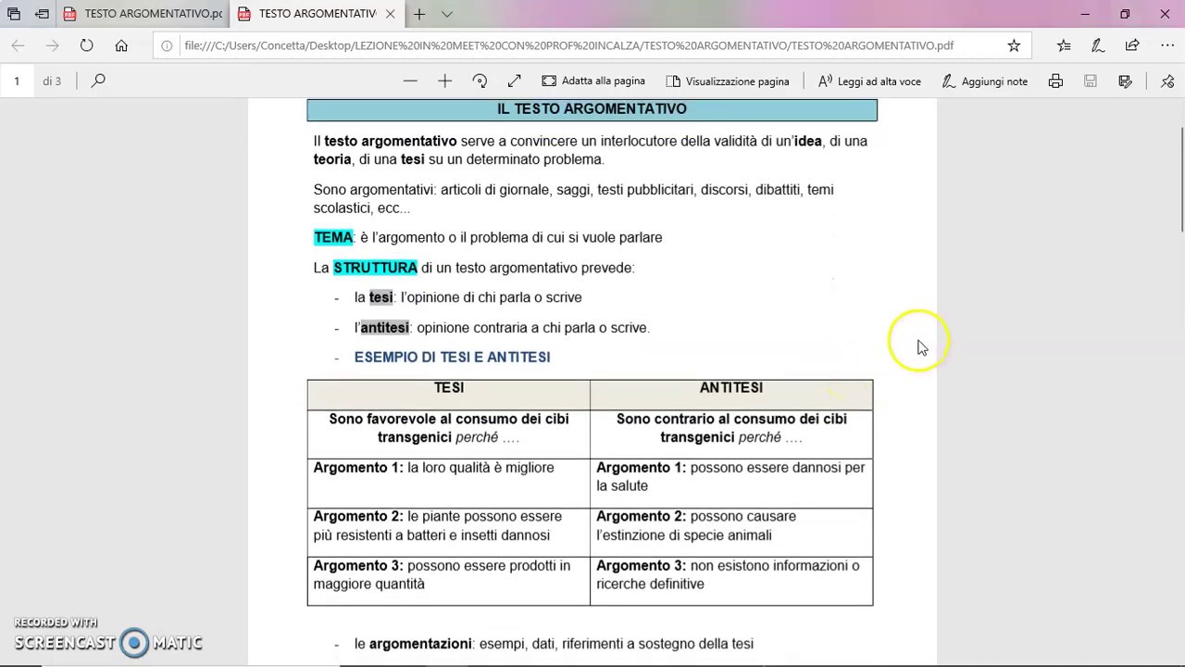Go back to previous page
1185x667 pixels.
pos(19,45)
